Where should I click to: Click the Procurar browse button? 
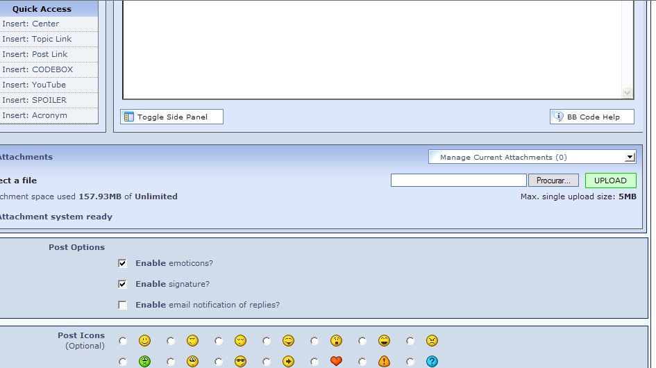(553, 181)
